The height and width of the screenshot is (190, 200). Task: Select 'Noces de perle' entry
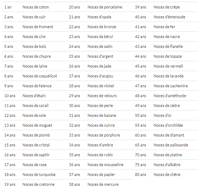point(100,106)
